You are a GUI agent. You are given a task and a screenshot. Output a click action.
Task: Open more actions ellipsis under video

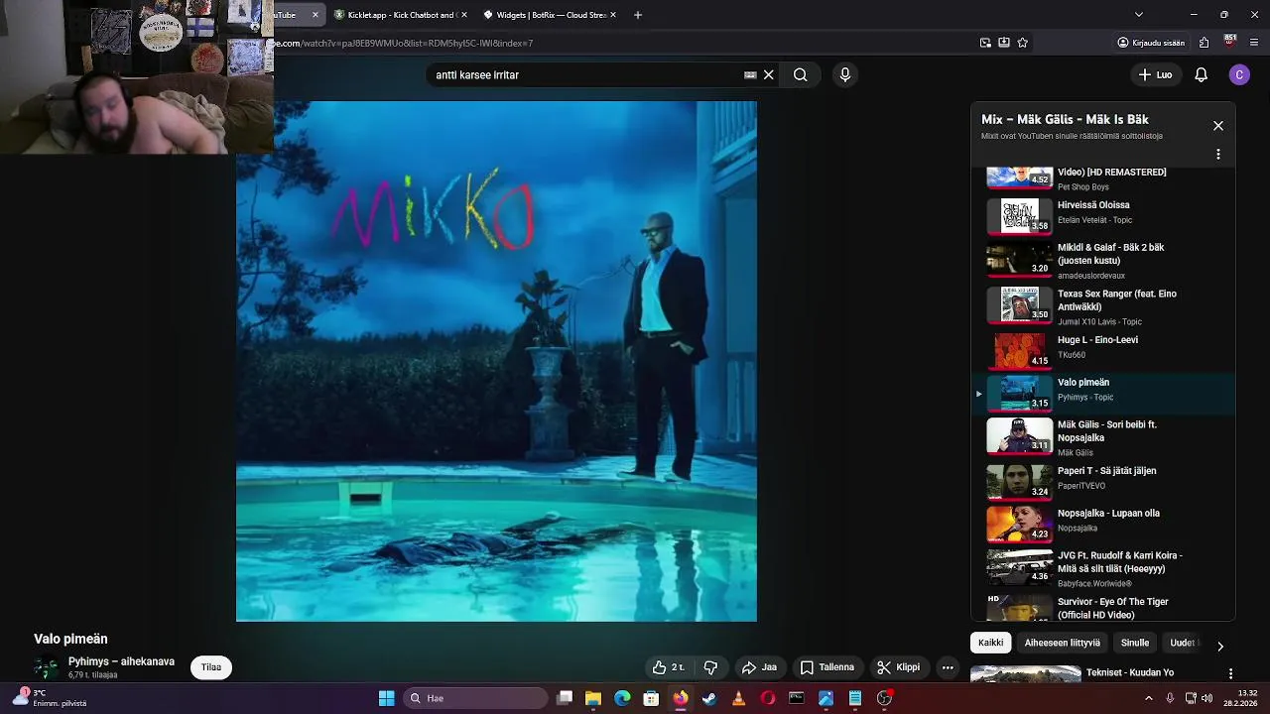(x=948, y=667)
